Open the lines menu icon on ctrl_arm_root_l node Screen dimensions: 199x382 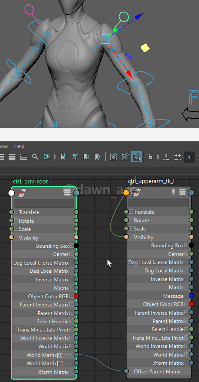(67, 193)
